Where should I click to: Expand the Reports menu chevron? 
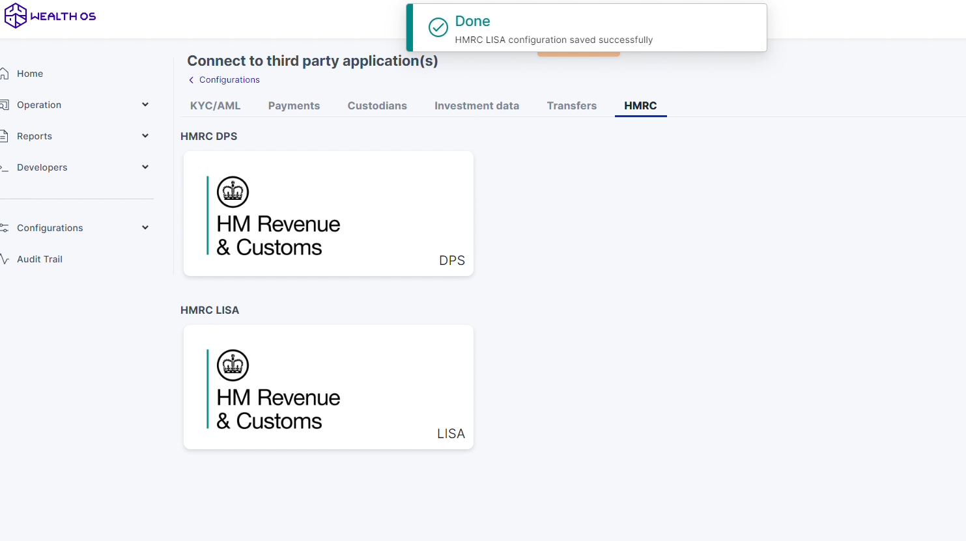tap(145, 135)
